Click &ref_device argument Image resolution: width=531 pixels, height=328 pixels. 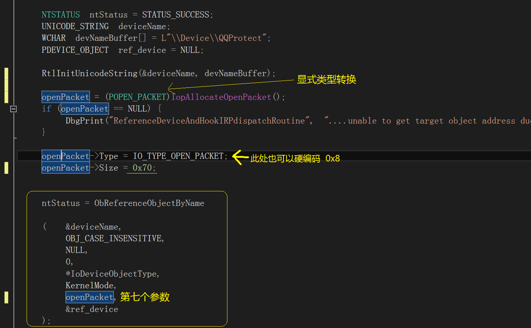point(92,309)
